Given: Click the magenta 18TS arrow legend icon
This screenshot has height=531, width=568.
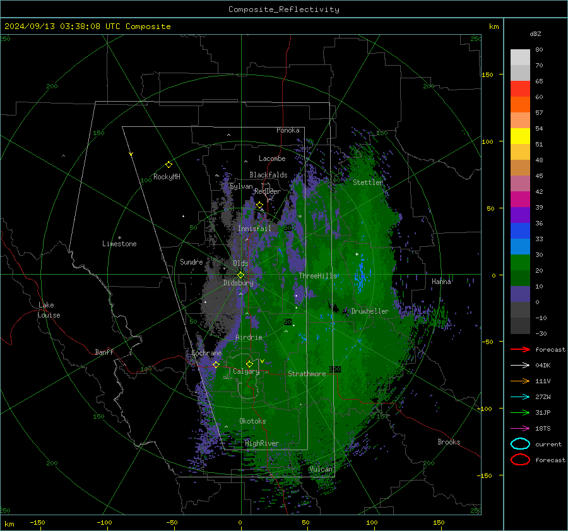Looking at the screenshot, I should pyautogui.click(x=520, y=429).
